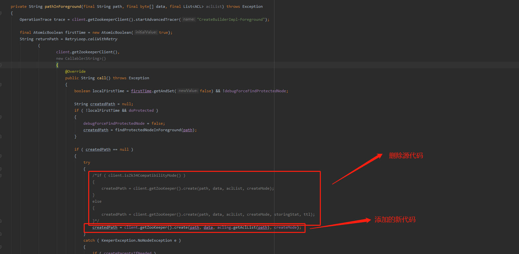Click debugForceFindProtectedNode on the assignment line
Screen dimensions: 519x254
click(114, 123)
